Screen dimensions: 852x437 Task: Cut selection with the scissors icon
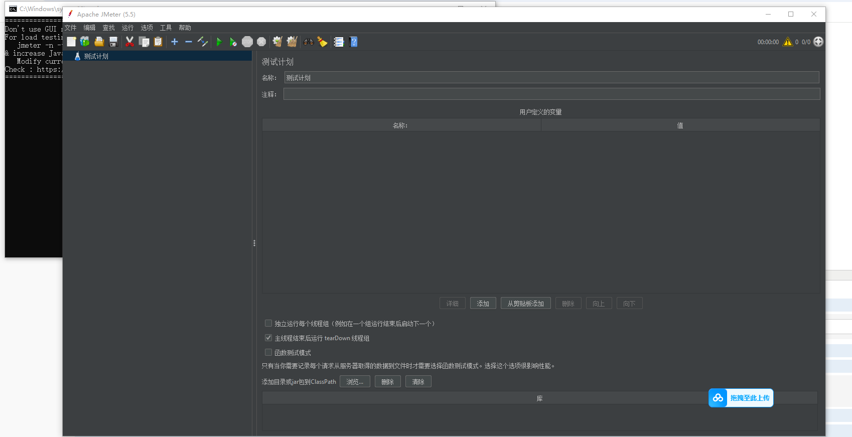[129, 42]
